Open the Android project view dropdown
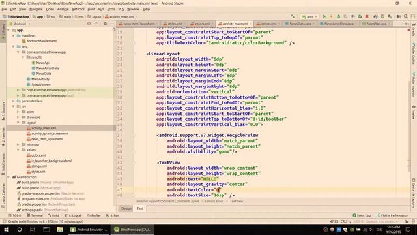Screen dimensions: 417x235 (20, 23)
